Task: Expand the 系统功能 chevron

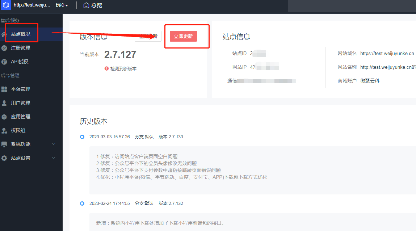Action: [54, 144]
